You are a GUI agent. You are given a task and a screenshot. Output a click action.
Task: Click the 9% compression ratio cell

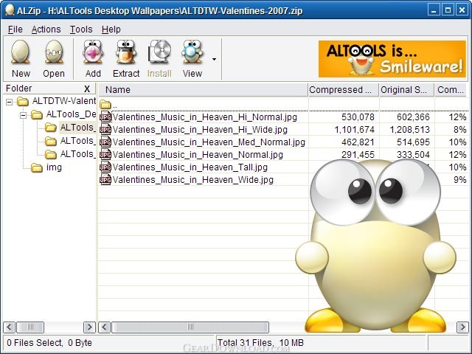460,180
